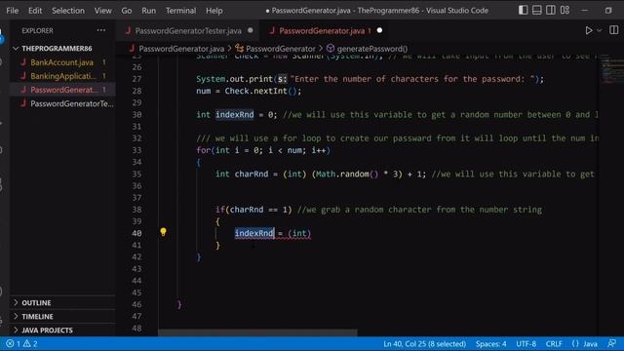This screenshot has height=351, width=624.
Task: Click PasswordGenerator class breadcrumb
Action: pos(280,49)
